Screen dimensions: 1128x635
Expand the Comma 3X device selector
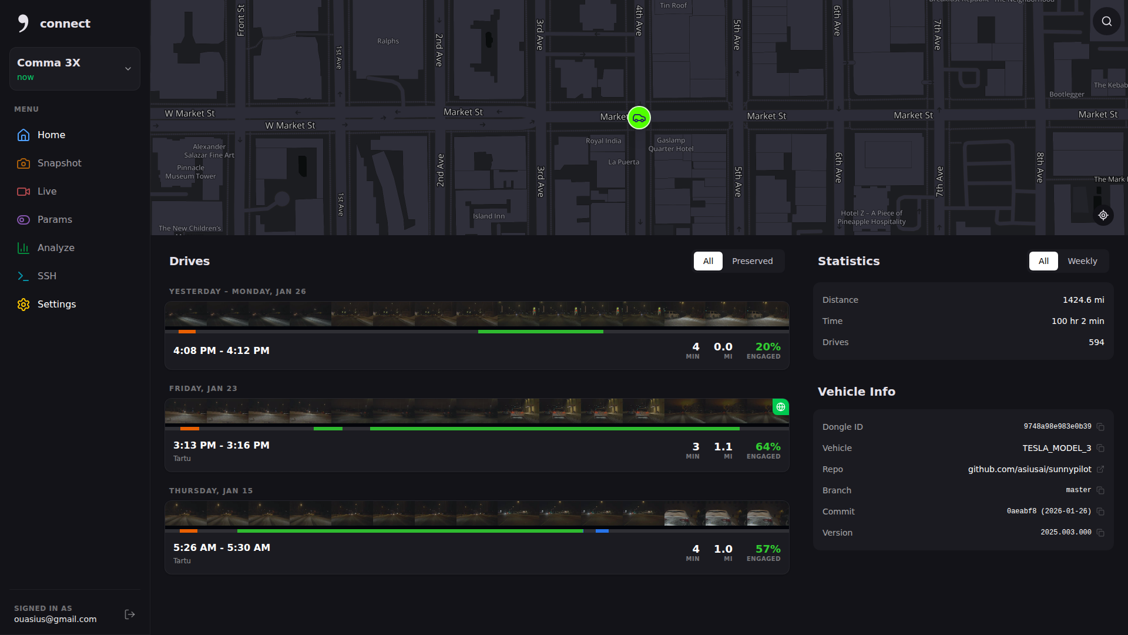(x=75, y=69)
